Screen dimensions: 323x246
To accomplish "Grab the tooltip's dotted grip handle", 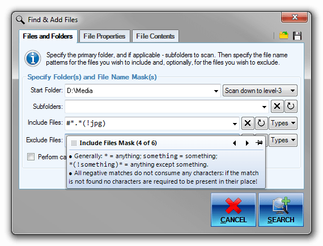I will [74, 143].
